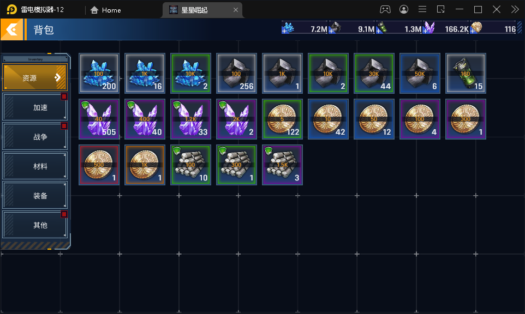The width and height of the screenshot is (525, 314).
Task: Pick the red-bordered gold coin 500 item
Action: coord(99,165)
